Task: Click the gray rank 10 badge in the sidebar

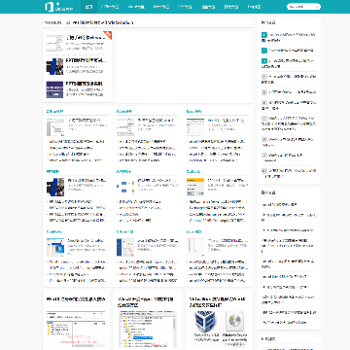Action: click(264, 171)
